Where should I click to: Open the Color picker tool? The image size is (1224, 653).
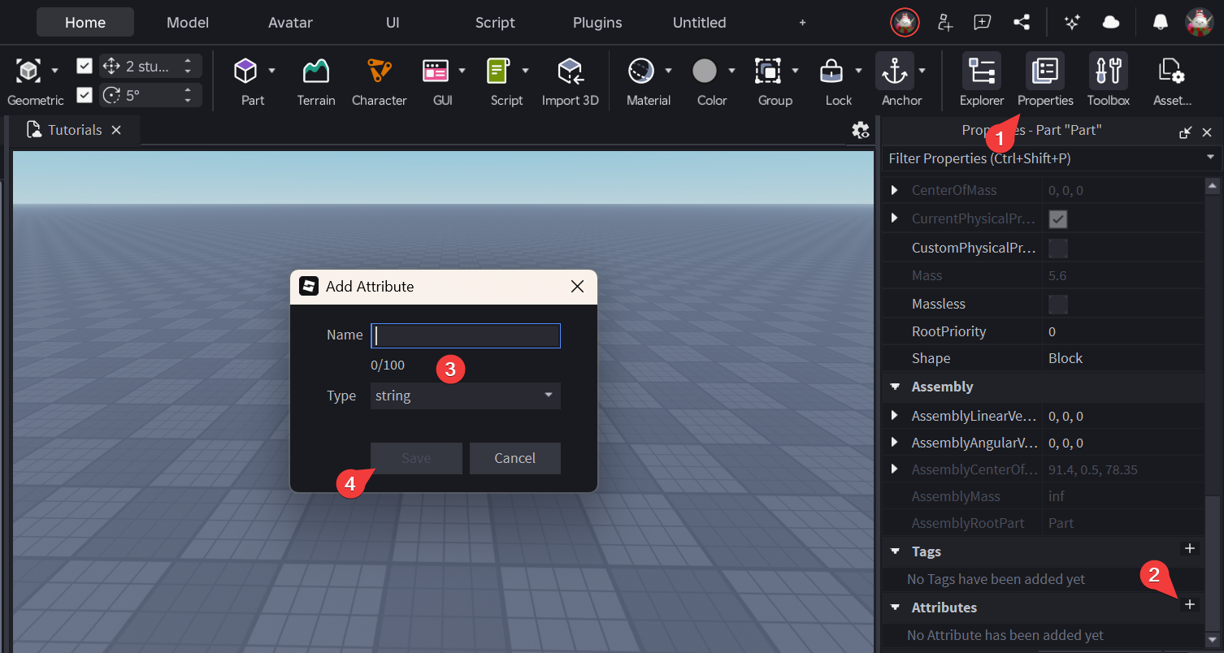point(705,72)
